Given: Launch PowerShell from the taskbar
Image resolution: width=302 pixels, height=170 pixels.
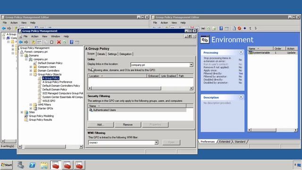Looking at the screenshot, I should point(32,165).
